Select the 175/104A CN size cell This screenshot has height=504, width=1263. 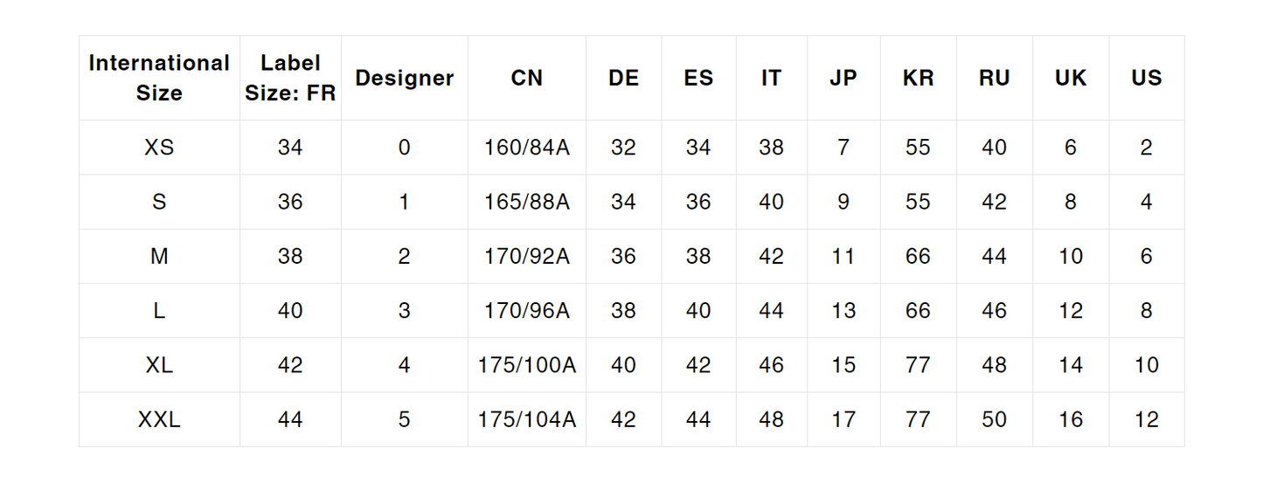tap(526, 420)
